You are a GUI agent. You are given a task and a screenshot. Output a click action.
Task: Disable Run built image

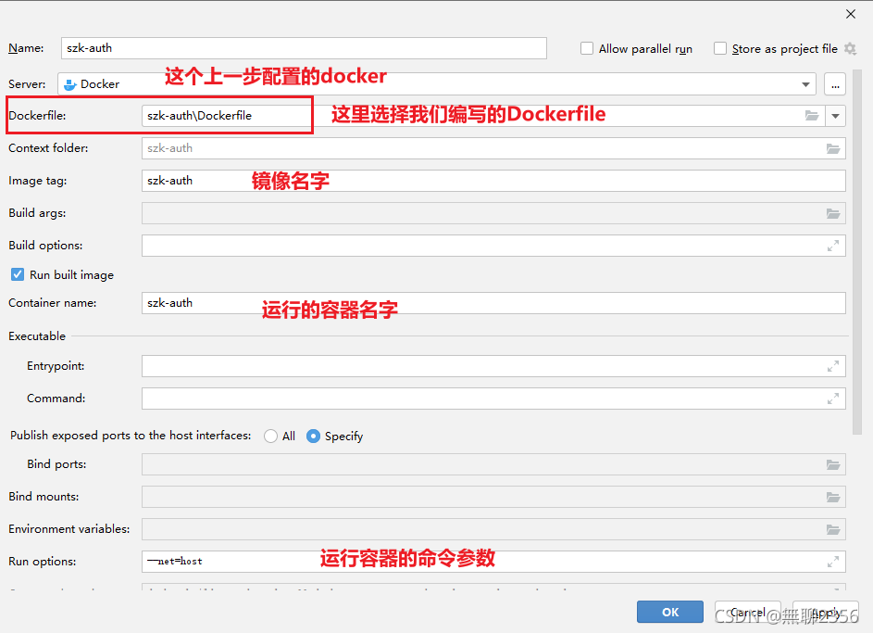point(15,274)
